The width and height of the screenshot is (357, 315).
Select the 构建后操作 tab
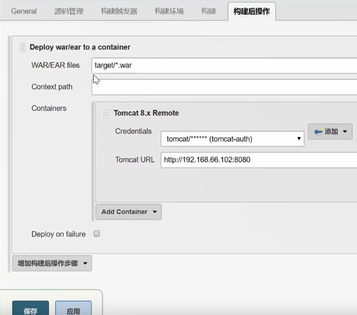[251, 11]
